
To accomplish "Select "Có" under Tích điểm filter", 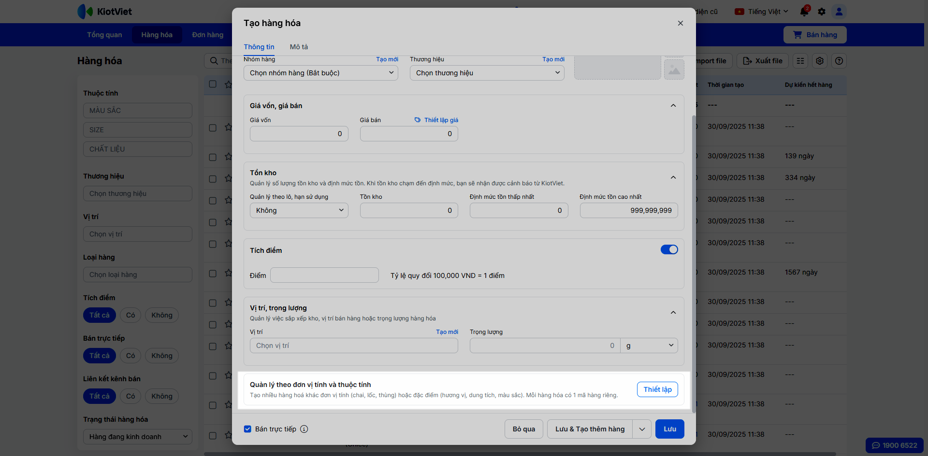I will coord(130,315).
